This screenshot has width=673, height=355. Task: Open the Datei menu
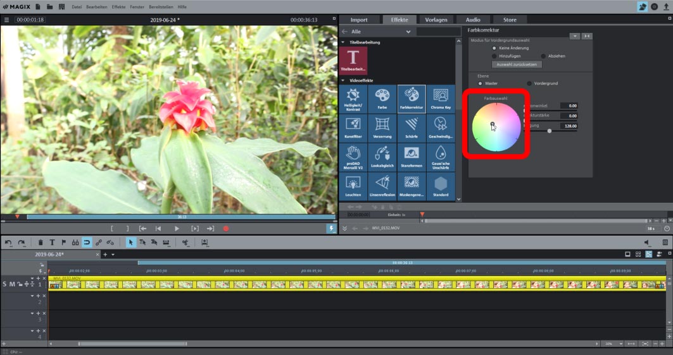click(77, 7)
